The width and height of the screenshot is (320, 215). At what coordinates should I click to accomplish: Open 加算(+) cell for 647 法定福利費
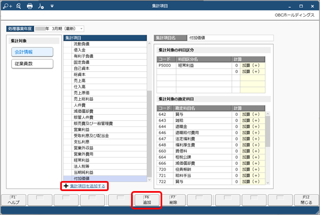pos(253,139)
